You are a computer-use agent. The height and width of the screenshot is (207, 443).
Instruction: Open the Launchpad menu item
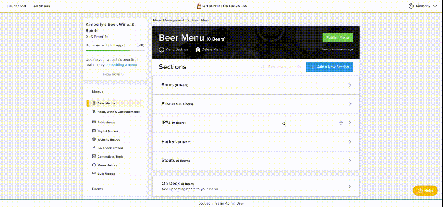pos(17,6)
